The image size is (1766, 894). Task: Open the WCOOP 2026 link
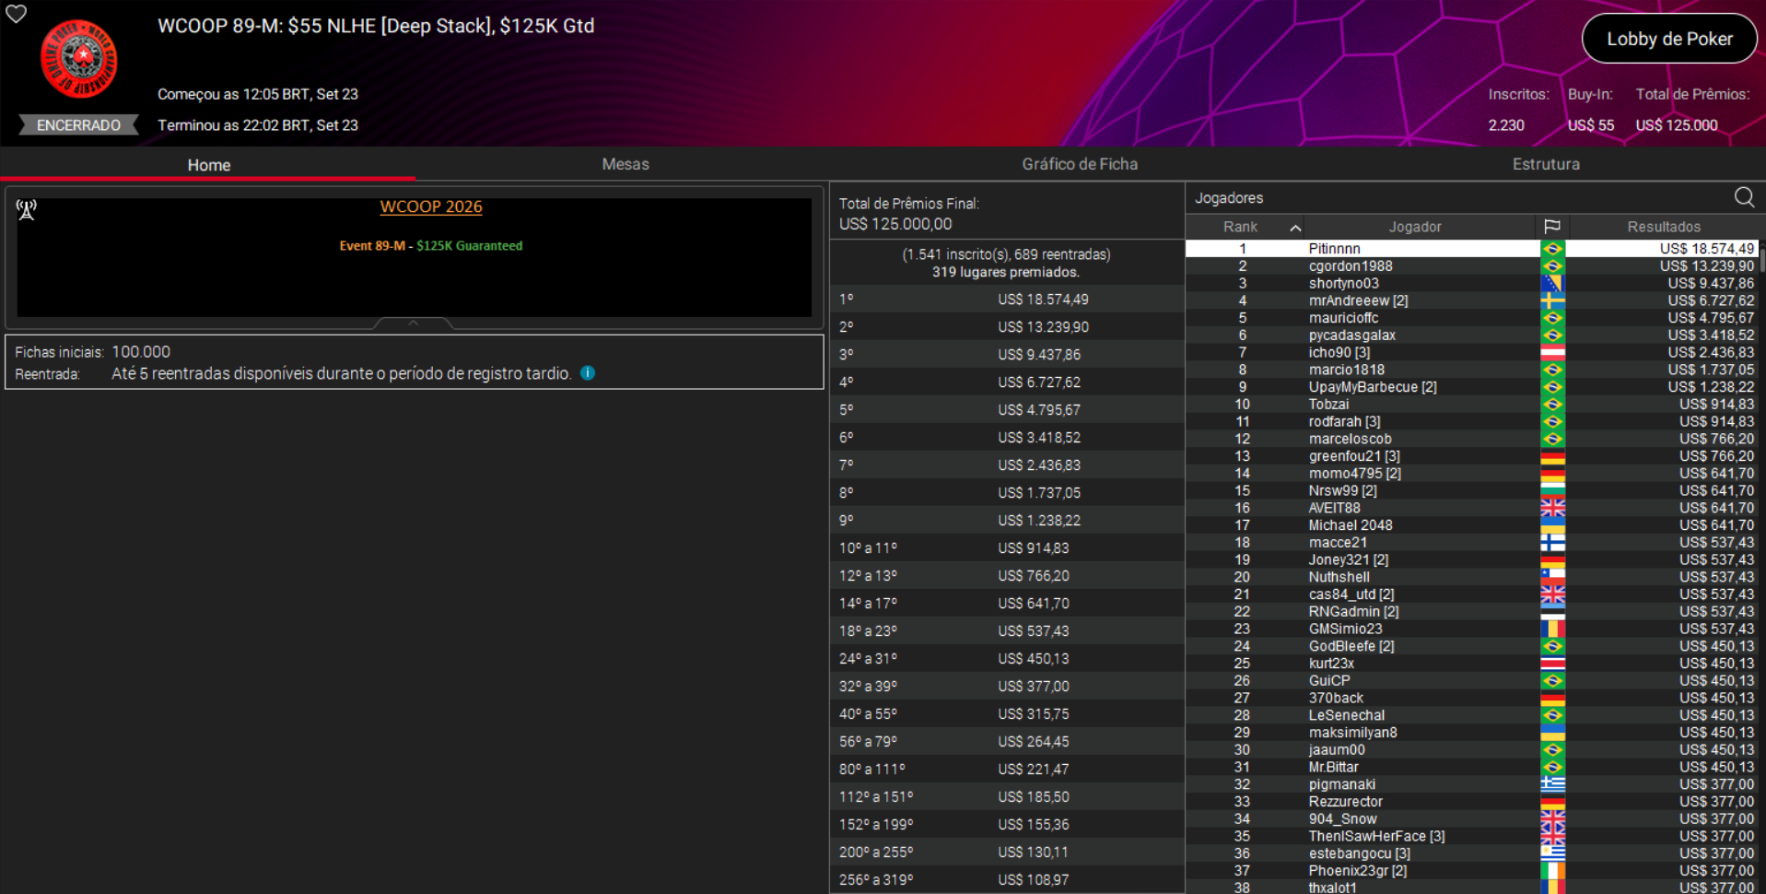click(x=431, y=206)
